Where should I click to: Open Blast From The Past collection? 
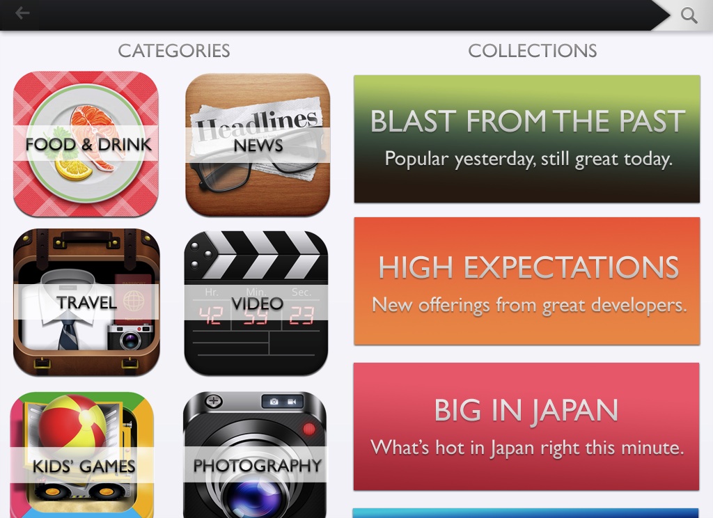pyautogui.click(x=527, y=139)
